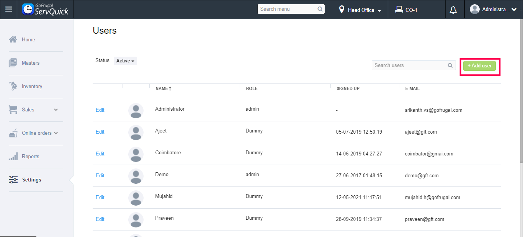
Task: Click email demo@gft.com
Action: click(x=422, y=176)
